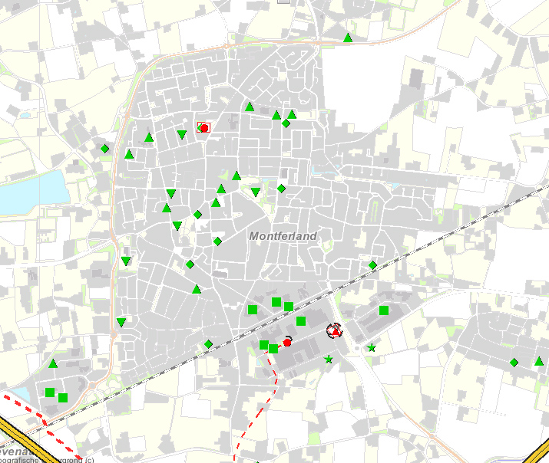The height and width of the screenshot is (463, 549).
Task: Click the Montferland town label
Action: click(283, 237)
